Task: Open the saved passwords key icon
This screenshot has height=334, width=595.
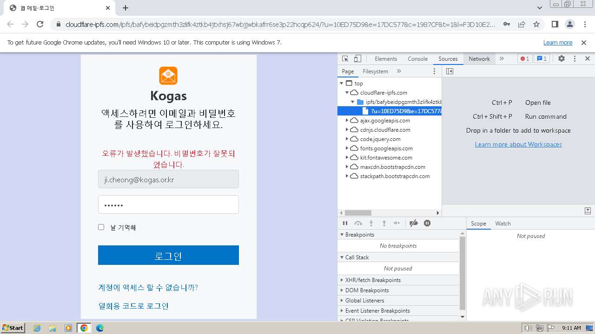Action: tap(507, 24)
